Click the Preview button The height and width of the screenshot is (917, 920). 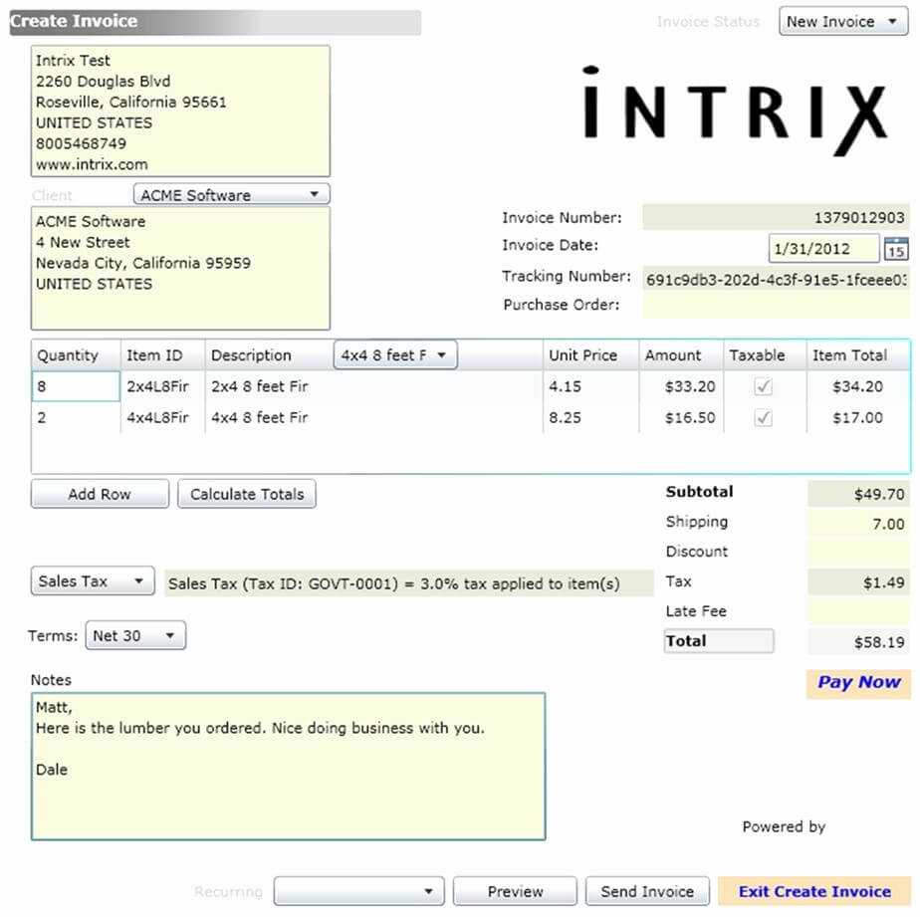point(515,891)
